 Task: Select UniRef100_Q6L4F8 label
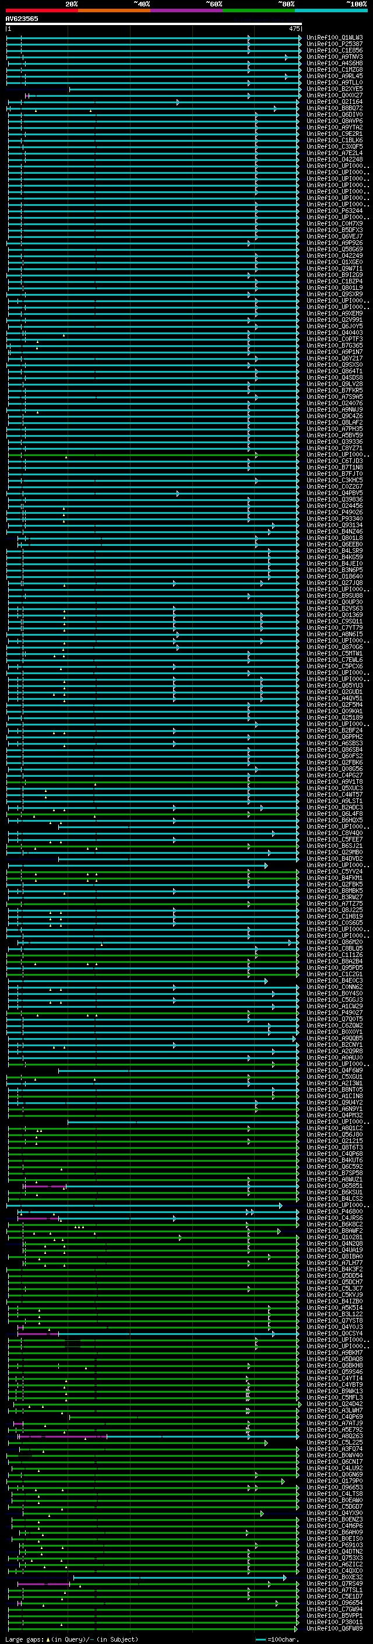pyautogui.click(x=335, y=814)
